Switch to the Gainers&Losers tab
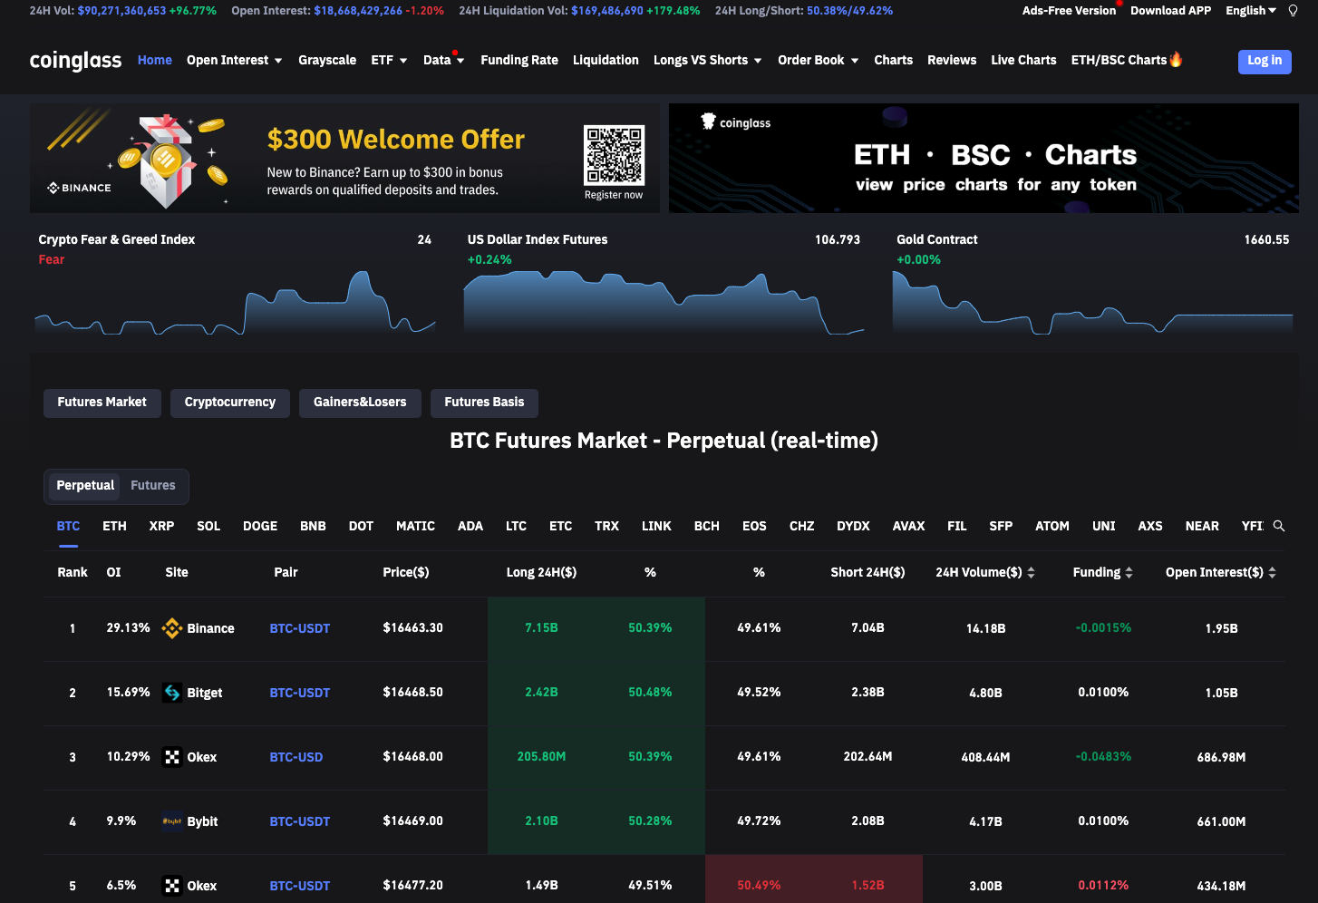 click(360, 403)
